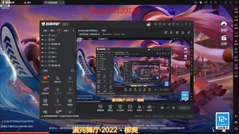Switch to 场景 2 tab
The height and width of the screenshot is (134, 239).
click(x=53, y=31)
